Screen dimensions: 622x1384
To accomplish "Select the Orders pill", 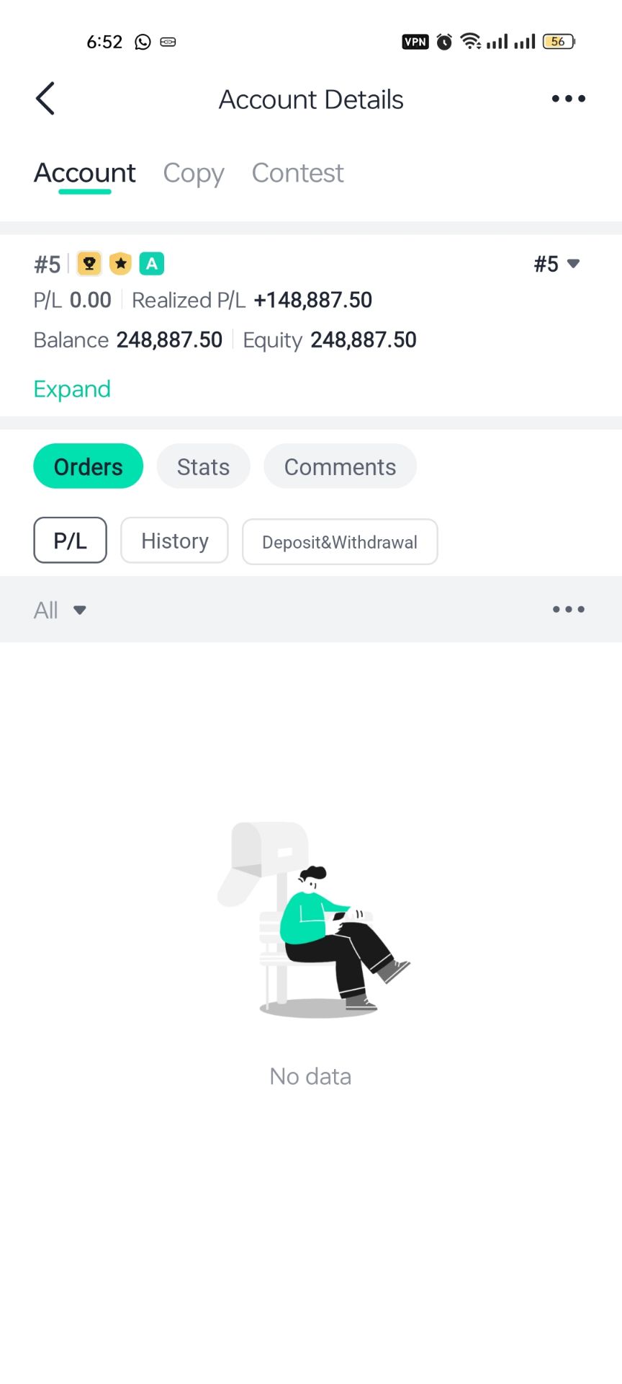I will coord(89,466).
